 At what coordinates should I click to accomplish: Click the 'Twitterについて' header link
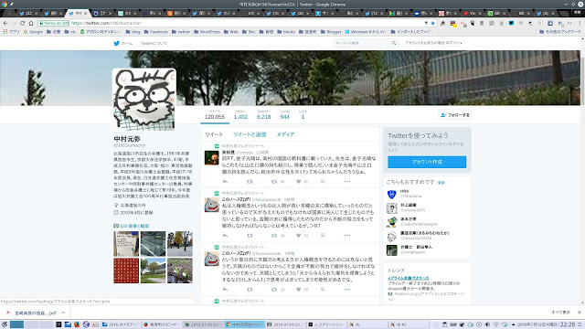pyautogui.click(x=154, y=43)
